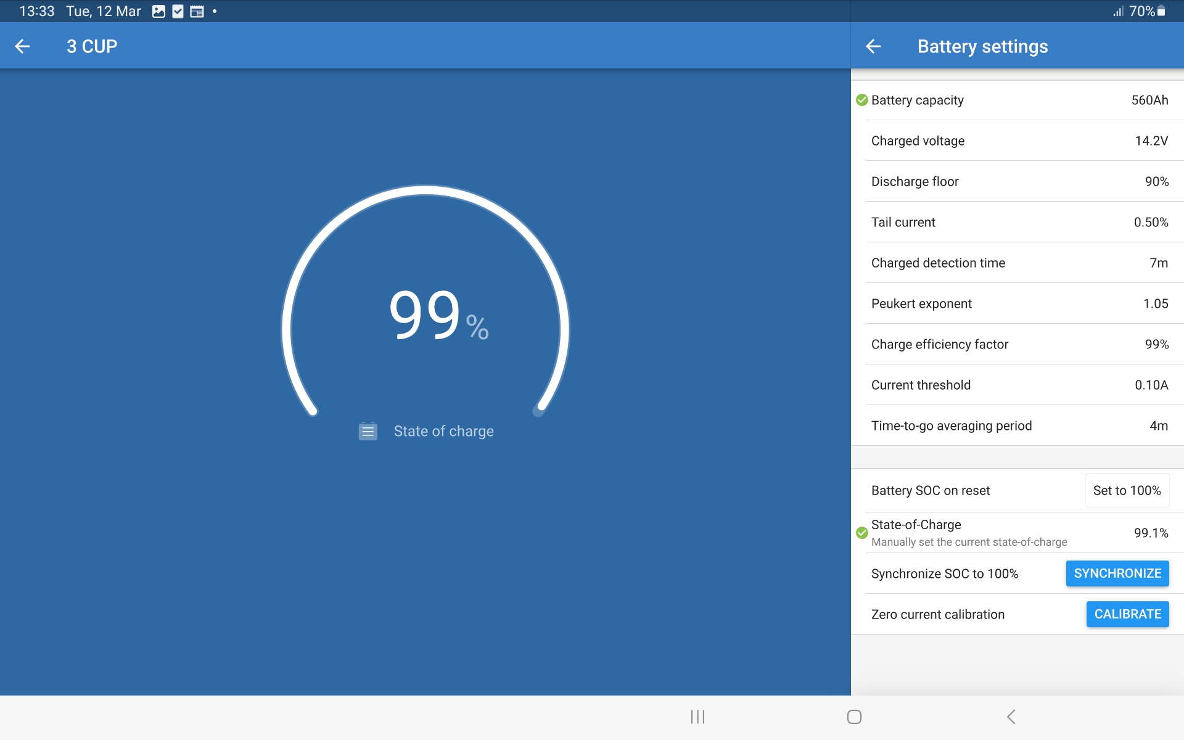This screenshot has height=740, width=1184.
Task: Go back from the 3 CUP screen
Action: click(x=23, y=46)
